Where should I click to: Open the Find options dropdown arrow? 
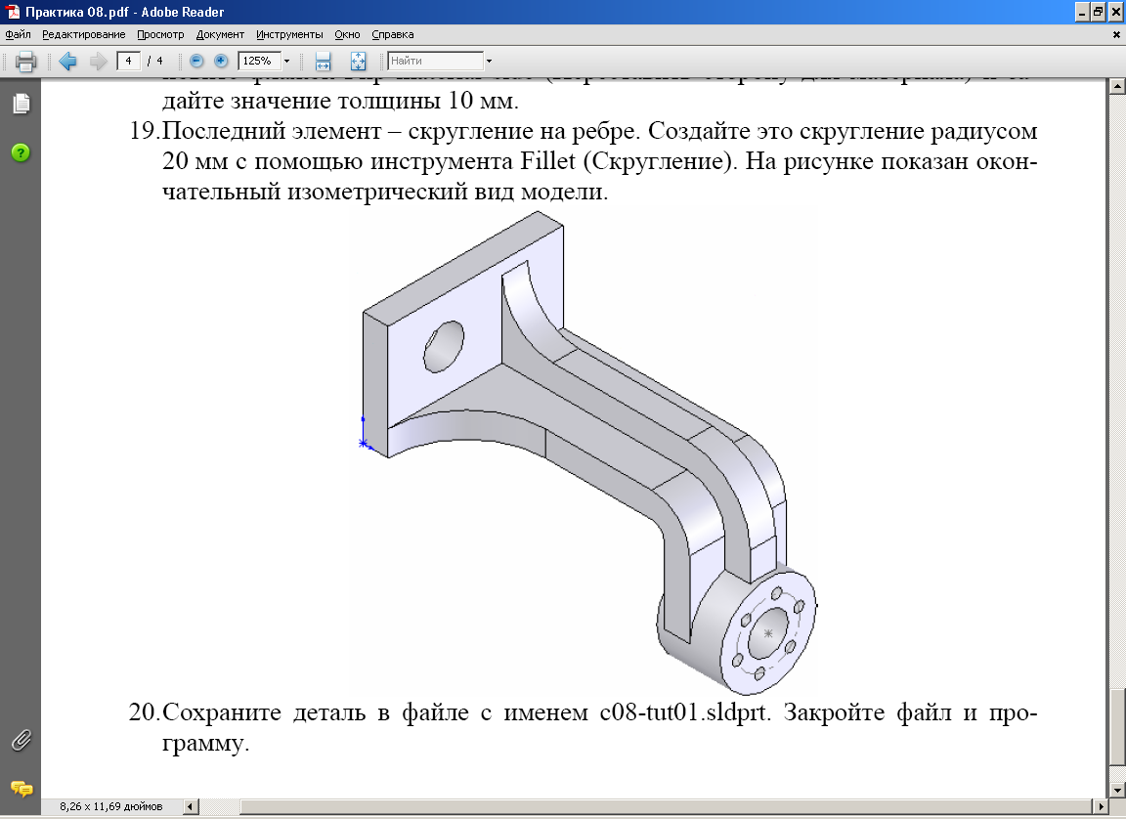(489, 61)
